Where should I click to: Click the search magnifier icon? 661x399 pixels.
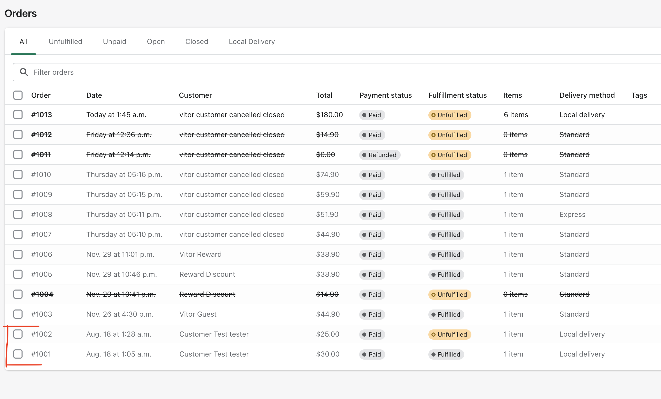coord(24,72)
